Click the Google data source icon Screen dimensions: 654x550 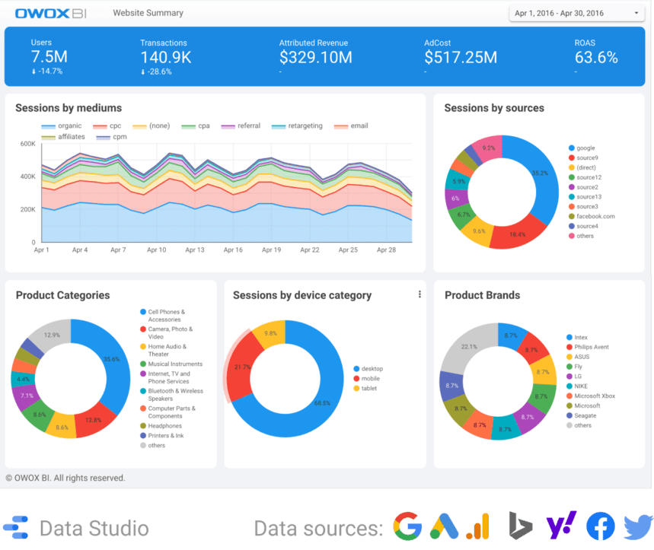coord(407,527)
